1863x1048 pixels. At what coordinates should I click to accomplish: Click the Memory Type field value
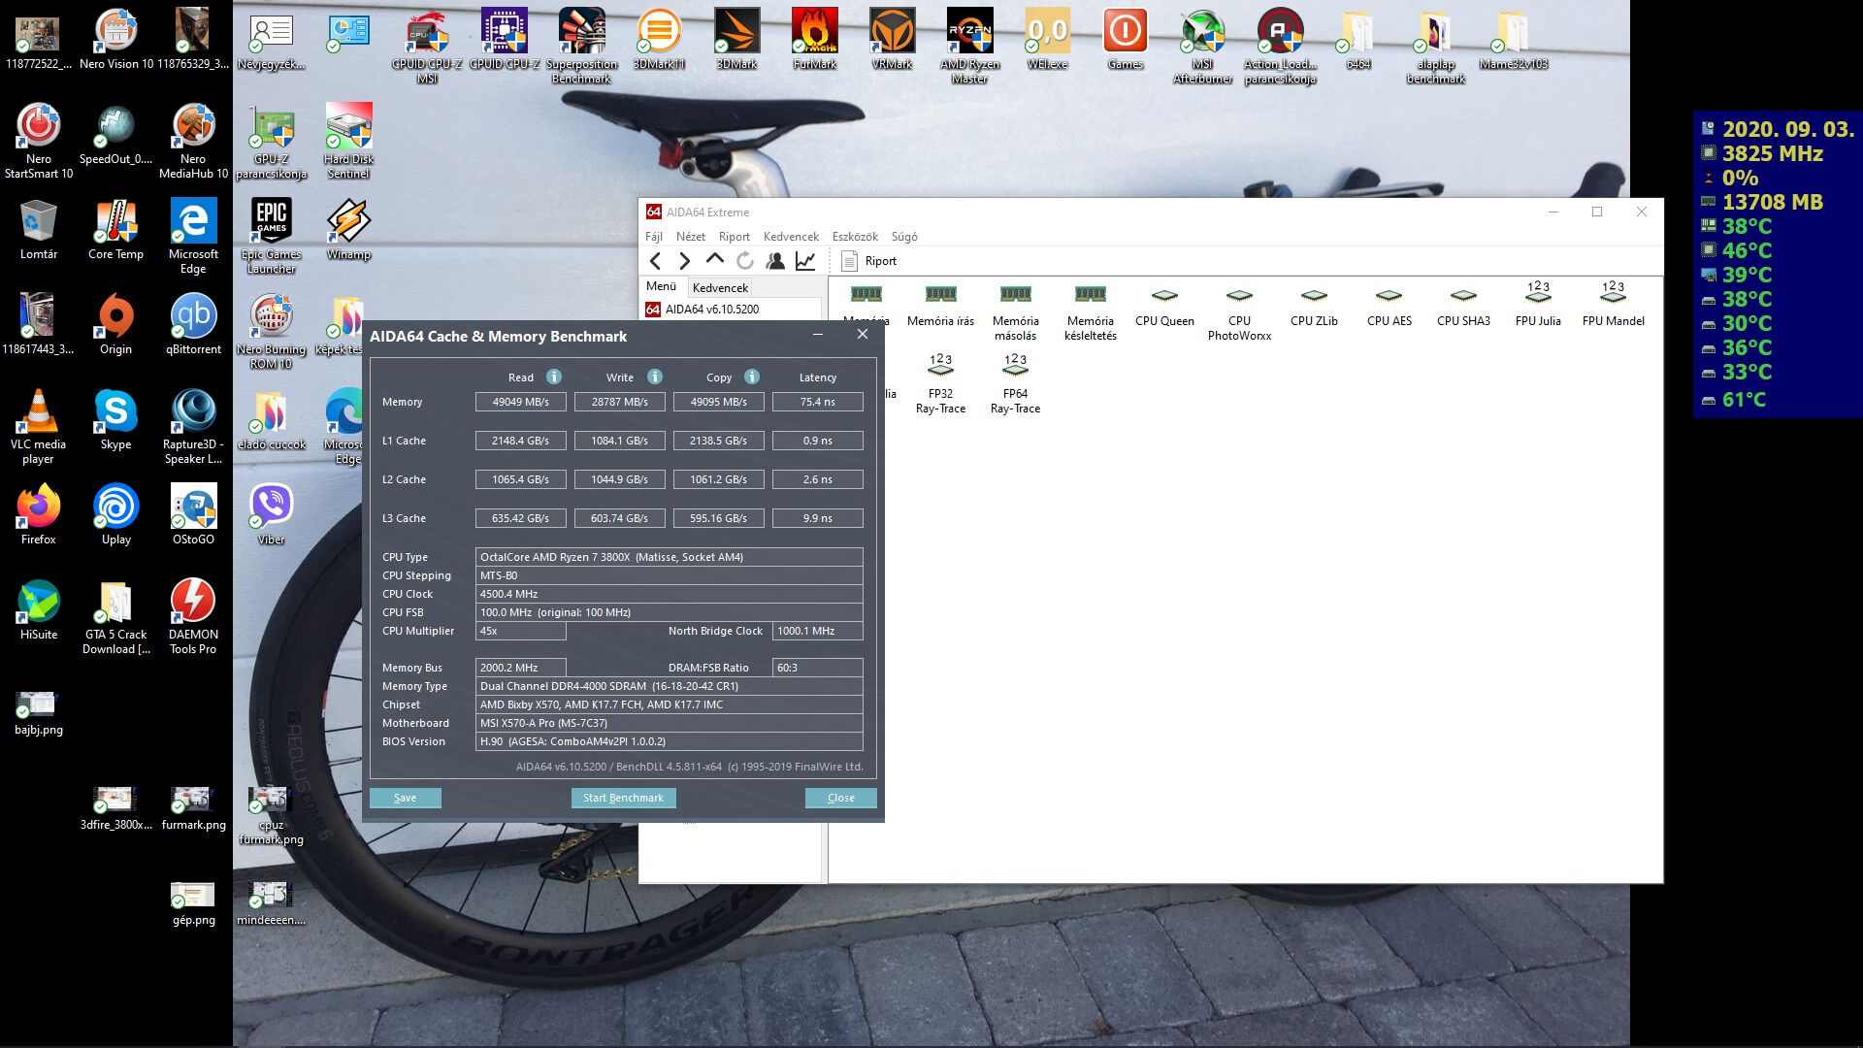coord(670,686)
